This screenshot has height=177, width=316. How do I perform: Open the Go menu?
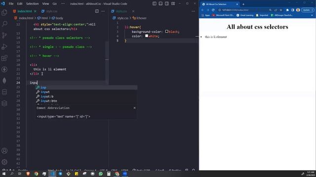click(55, 3)
